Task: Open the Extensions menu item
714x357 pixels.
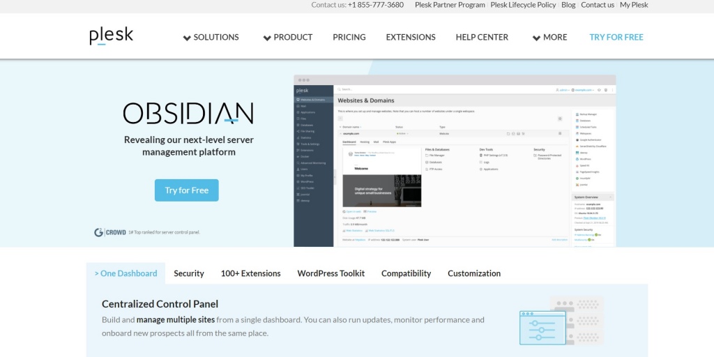Action: click(411, 37)
